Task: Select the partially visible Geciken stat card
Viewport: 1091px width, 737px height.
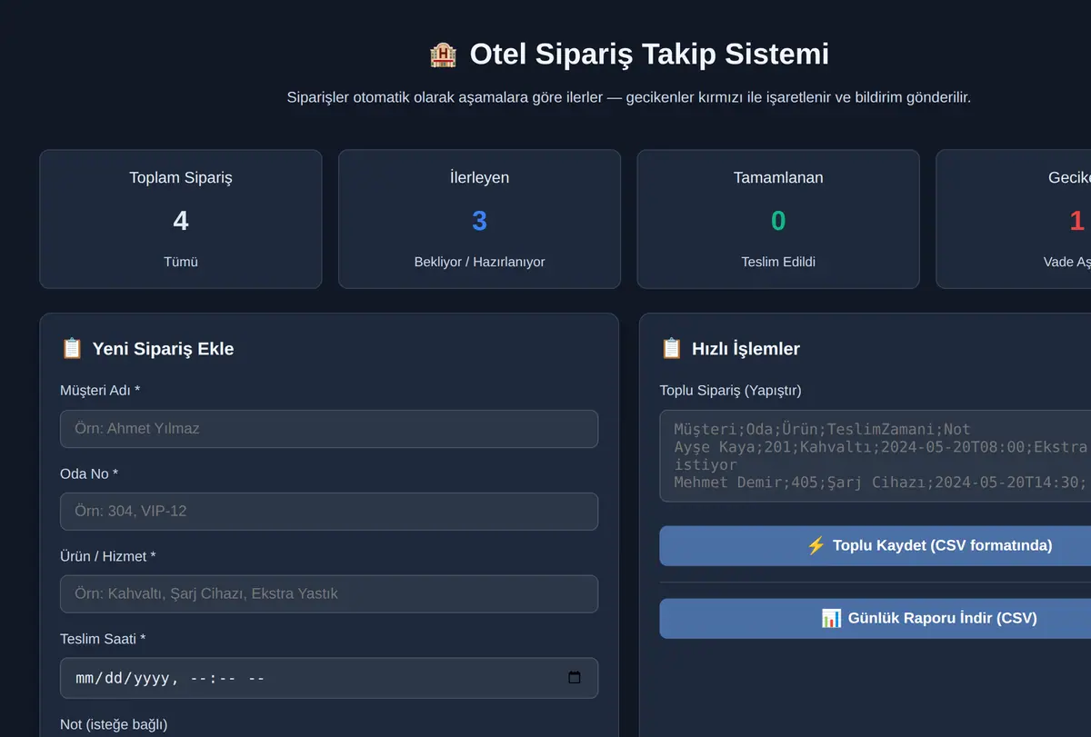Action: (x=1014, y=219)
